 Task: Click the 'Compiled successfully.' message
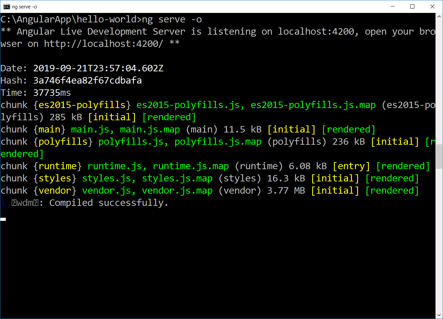(109, 203)
